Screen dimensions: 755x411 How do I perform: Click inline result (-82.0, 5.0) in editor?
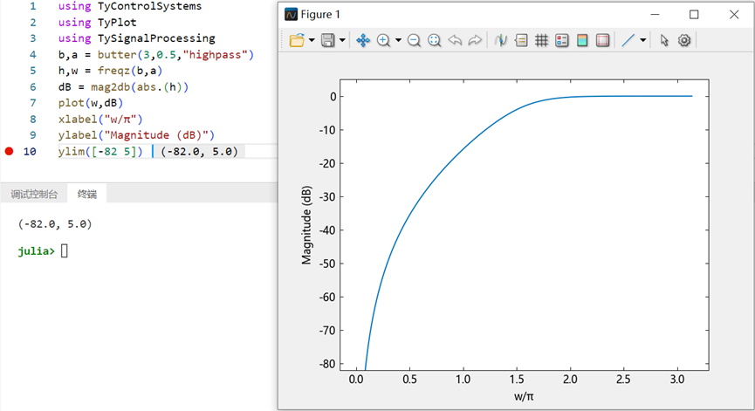tap(199, 151)
